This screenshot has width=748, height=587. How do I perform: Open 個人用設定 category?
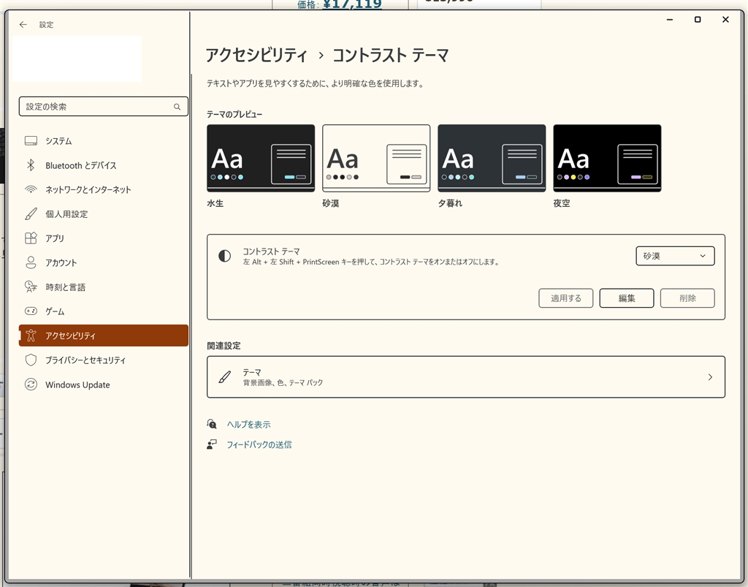pyautogui.click(x=104, y=213)
